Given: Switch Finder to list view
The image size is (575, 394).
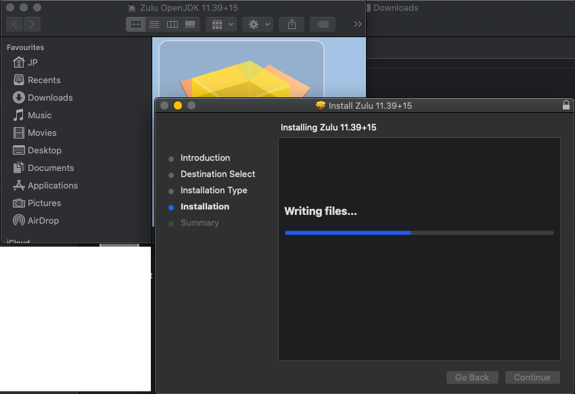Looking at the screenshot, I should [154, 24].
